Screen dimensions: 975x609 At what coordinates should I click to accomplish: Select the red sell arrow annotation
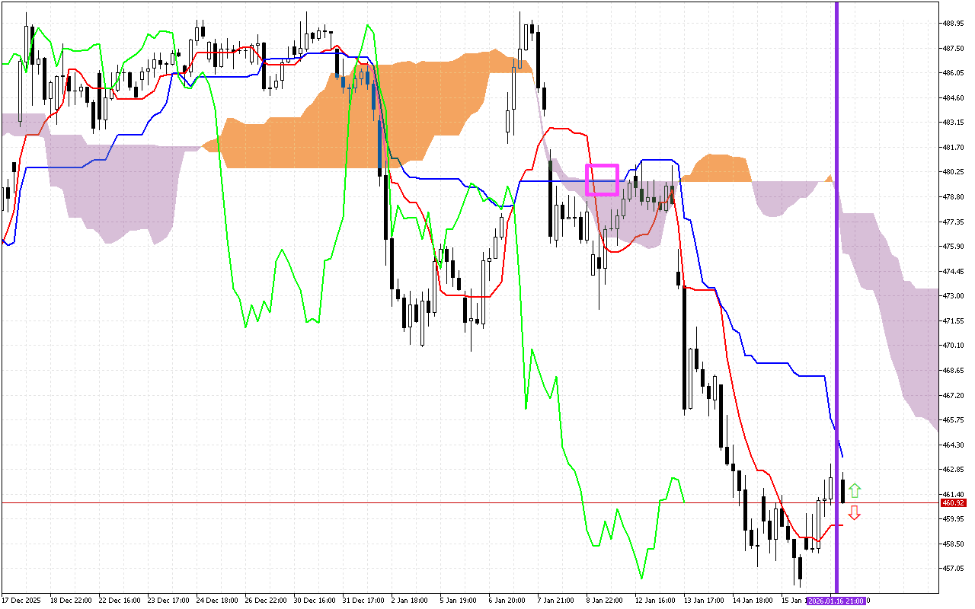(x=855, y=514)
